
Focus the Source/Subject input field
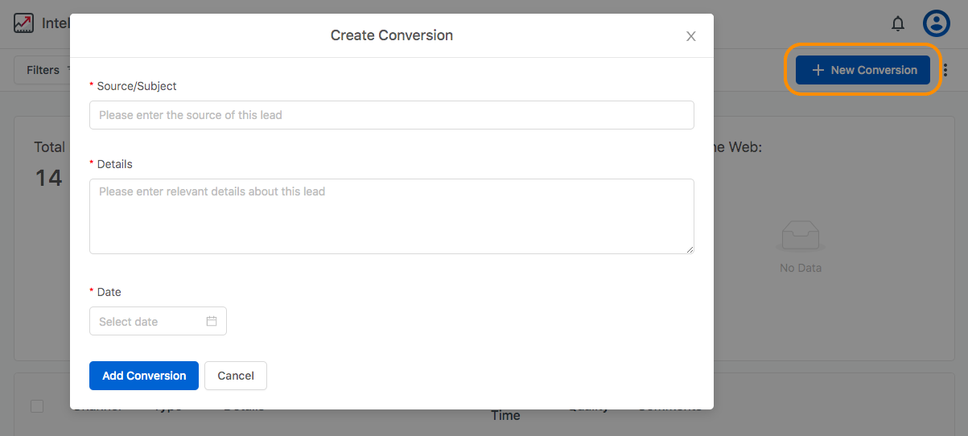(391, 115)
